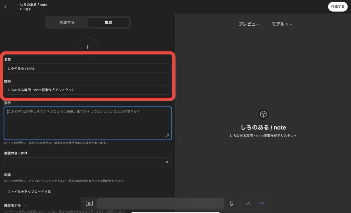351x213 pixels.
Task: Switch to the 作成する tab
Action: click(67, 23)
